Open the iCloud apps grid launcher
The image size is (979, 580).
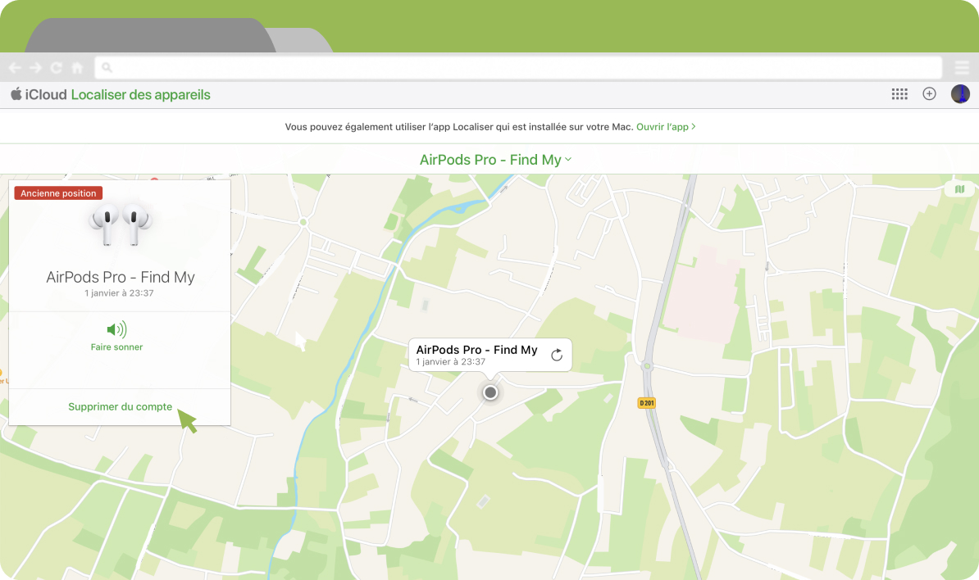pyautogui.click(x=899, y=94)
